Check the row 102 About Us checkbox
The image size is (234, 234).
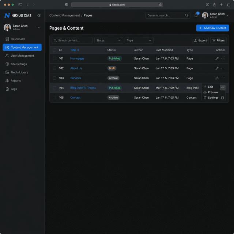[54, 68]
